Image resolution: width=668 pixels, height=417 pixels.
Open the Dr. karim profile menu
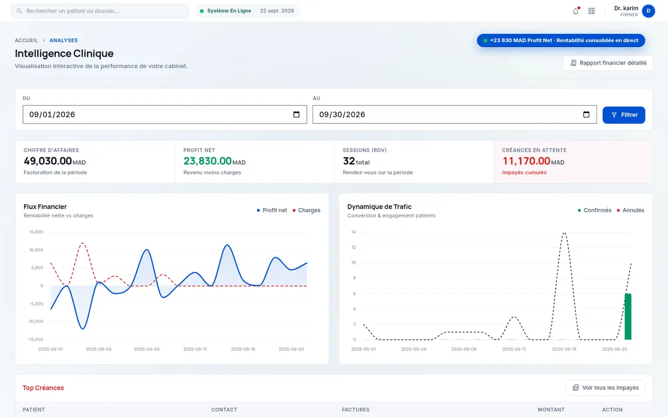click(x=634, y=11)
